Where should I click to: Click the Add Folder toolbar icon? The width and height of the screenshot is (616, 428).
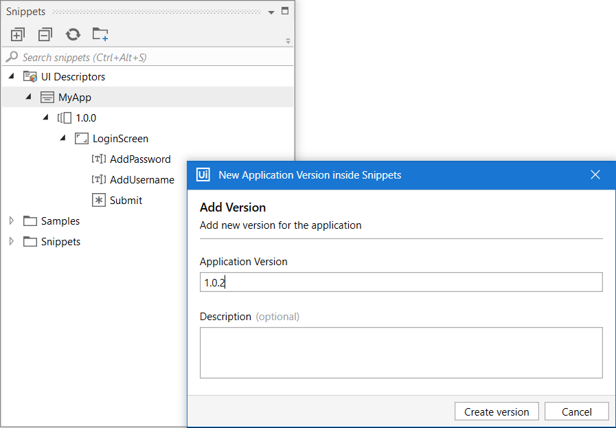100,35
